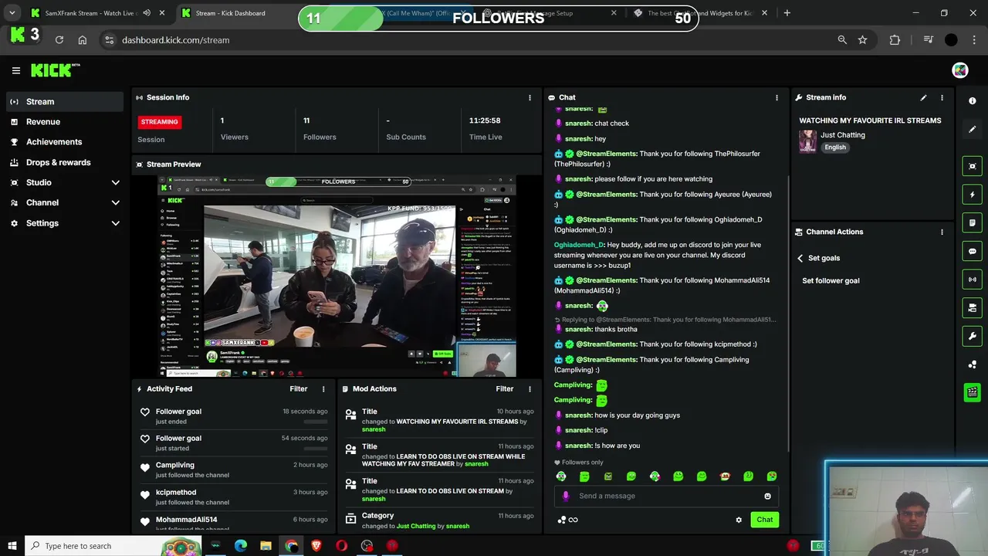Viewport: 988px width, 556px height.
Task: Click browser home button
Action: 83,40
